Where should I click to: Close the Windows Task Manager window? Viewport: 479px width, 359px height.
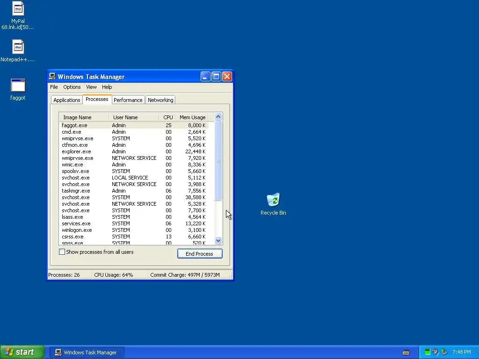click(x=227, y=77)
